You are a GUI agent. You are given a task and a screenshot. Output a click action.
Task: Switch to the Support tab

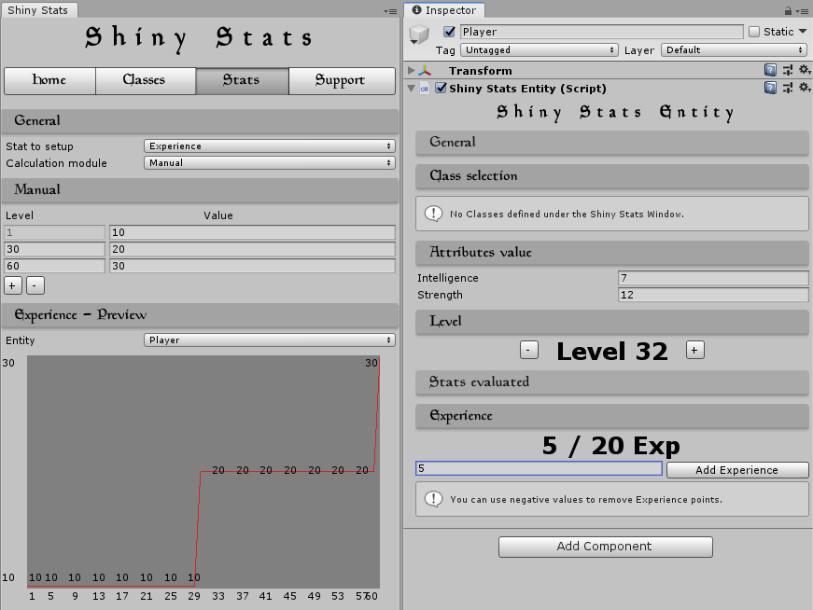(x=341, y=81)
